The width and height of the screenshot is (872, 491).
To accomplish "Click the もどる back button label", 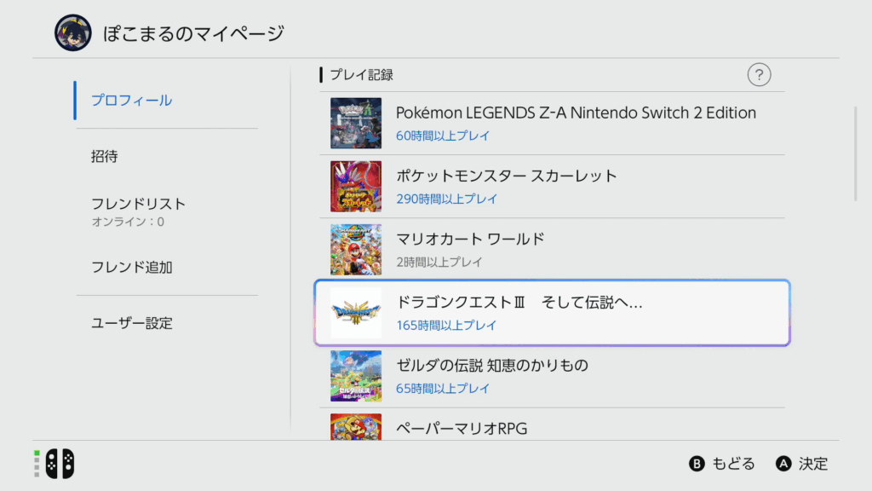I will (733, 464).
